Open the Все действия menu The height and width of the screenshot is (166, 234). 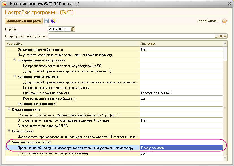click(207, 21)
